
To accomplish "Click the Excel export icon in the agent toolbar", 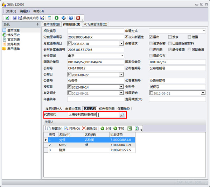I will pos(129,129).
